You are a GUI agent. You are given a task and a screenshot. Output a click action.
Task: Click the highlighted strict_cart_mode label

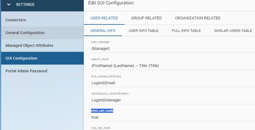pos(102,111)
